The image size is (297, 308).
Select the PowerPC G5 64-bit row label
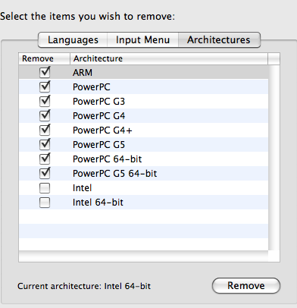click(114, 174)
